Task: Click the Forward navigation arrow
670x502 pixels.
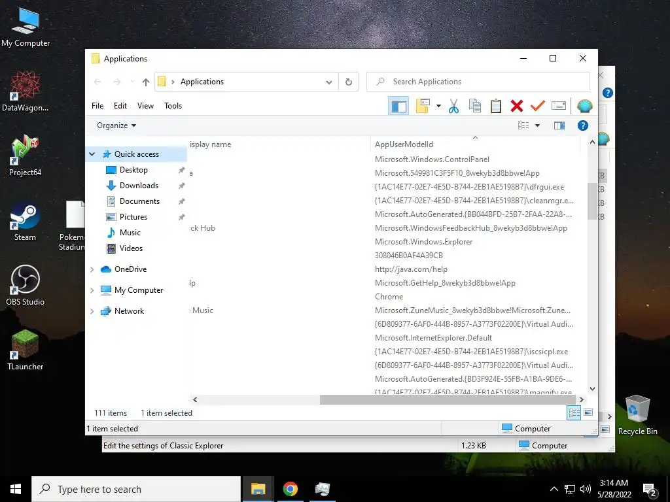Action: point(116,82)
